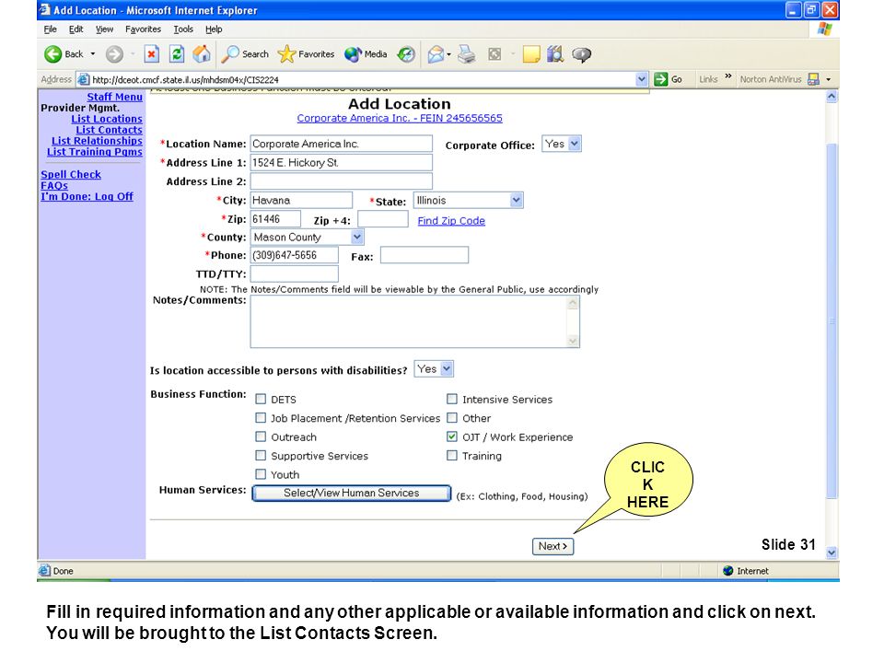Viewport: 884px width, 663px height.
Task: Click the page icon in address bar
Action: click(84, 79)
